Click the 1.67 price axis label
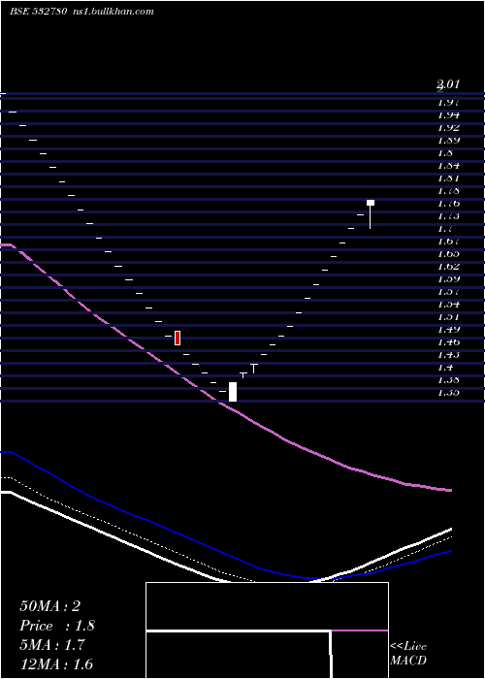Screen dimensions: 485x679 point(448,241)
